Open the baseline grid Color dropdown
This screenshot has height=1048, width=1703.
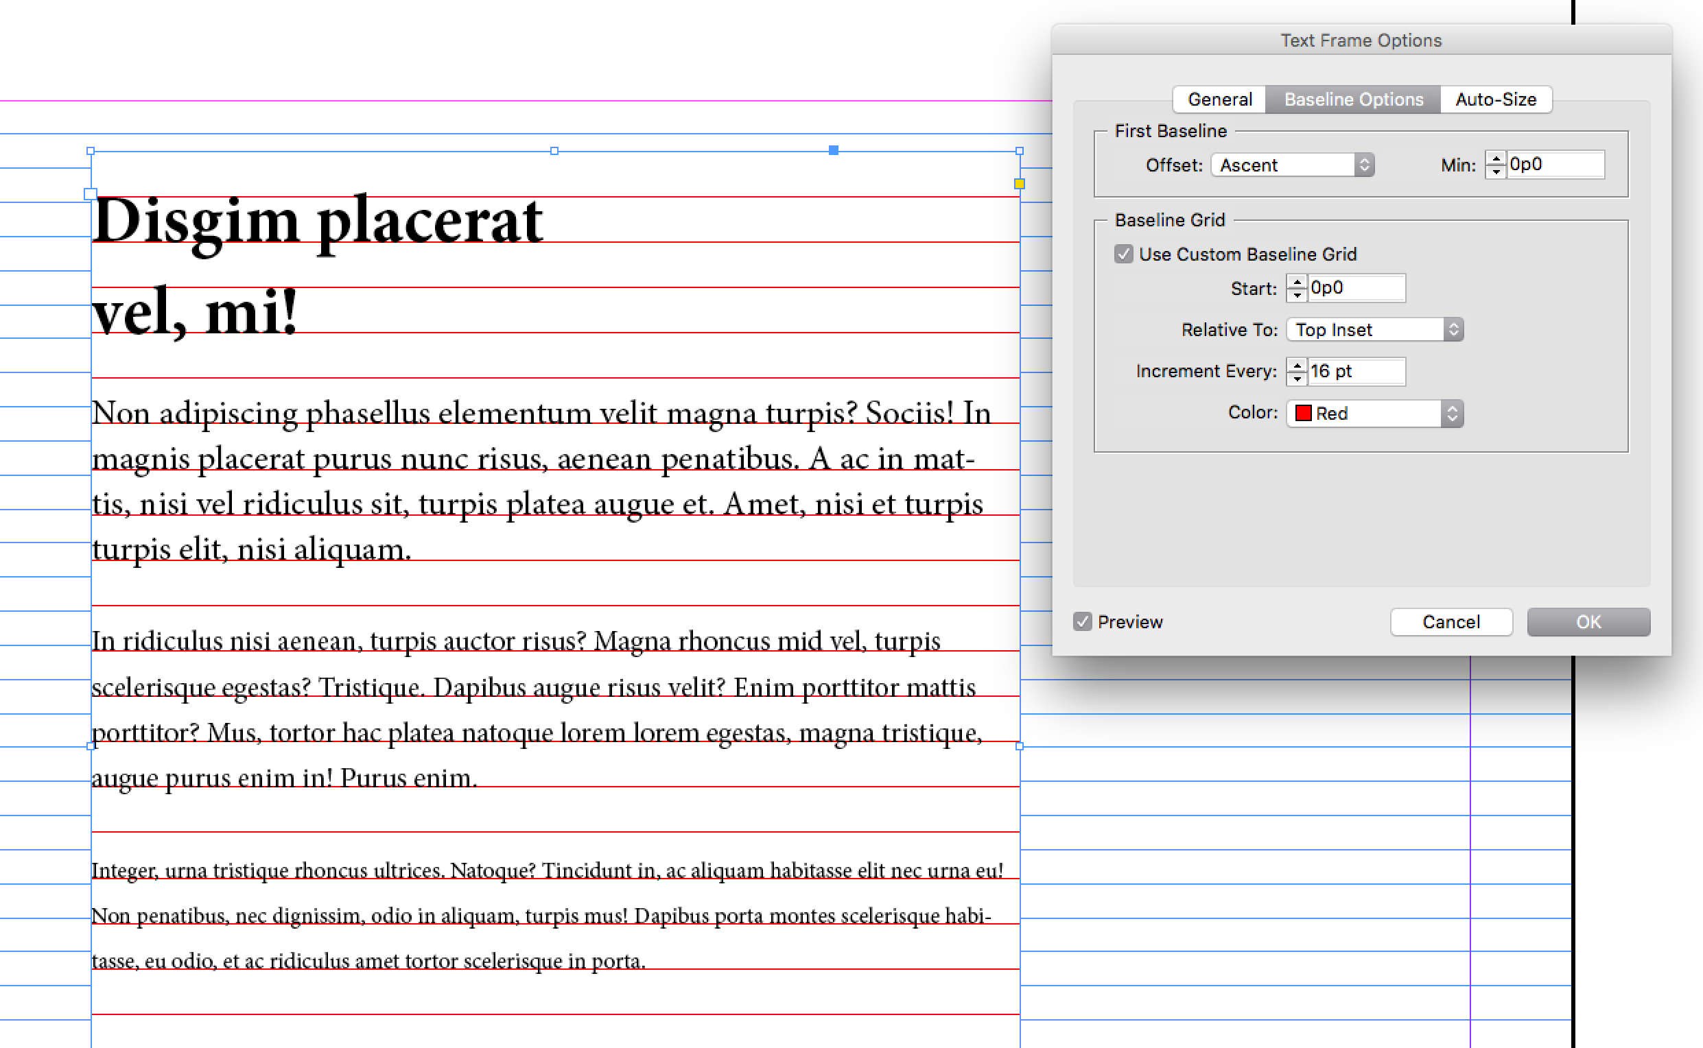pyautogui.click(x=1375, y=414)
